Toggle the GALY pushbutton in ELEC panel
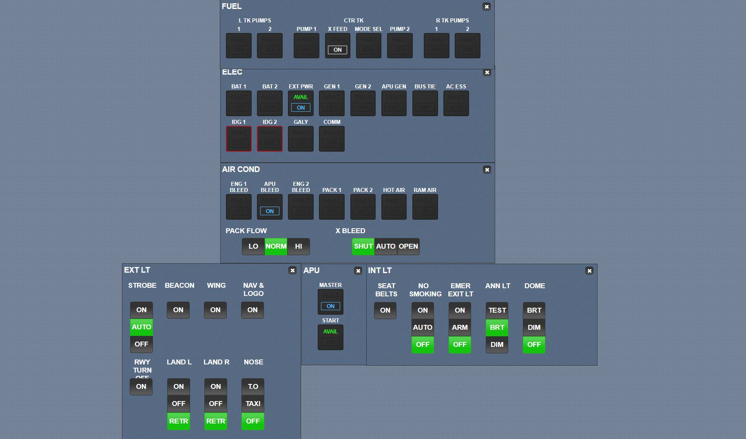This screenshot has height=439, width=746. pos(301,139)
